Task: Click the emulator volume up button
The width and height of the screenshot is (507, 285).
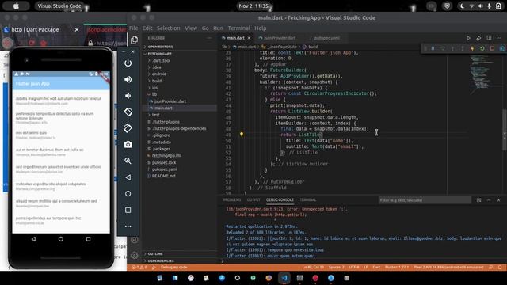Action: point(128,79)
